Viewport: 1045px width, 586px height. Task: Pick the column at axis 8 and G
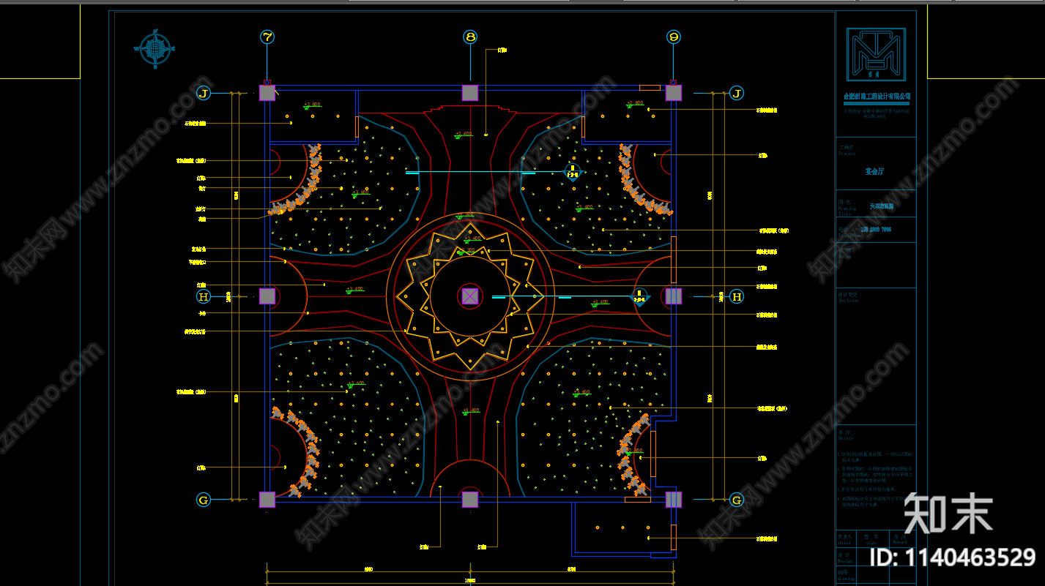pyautogui.click(x=470, y=500)
